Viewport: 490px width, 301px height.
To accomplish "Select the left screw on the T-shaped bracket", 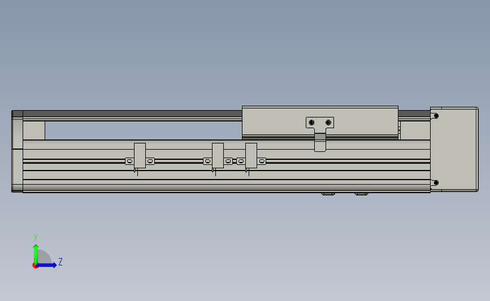I will [x=311, y=123].
